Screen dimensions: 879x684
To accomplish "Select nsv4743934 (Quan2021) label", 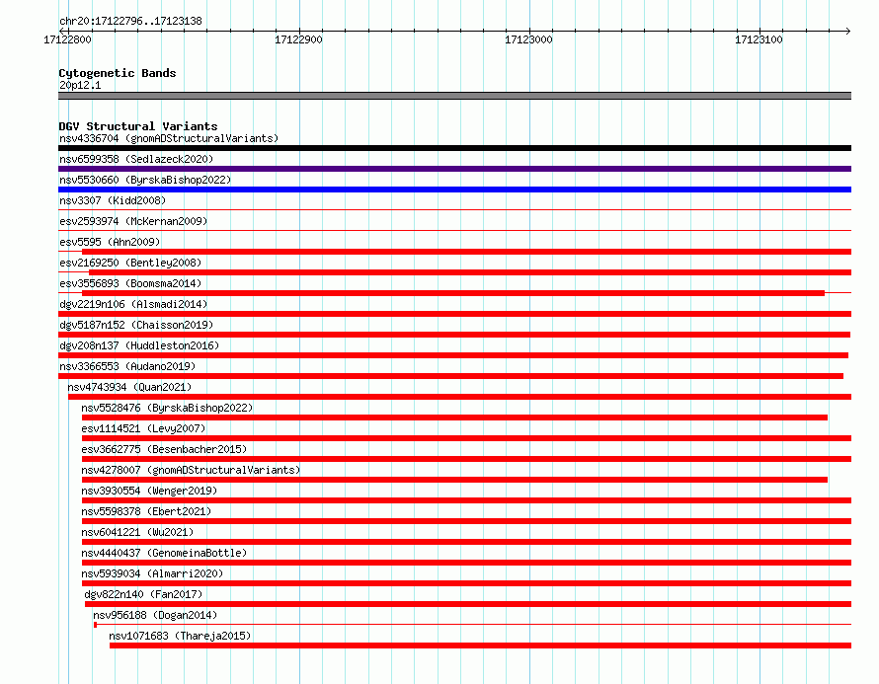I will [129, 387].
